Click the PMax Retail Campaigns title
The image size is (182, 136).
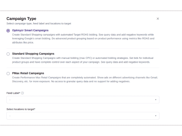[28, 73]
